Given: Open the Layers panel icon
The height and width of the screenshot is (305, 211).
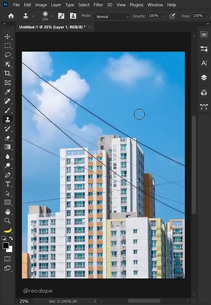Looking at the screenshot, I should coord(204,77).
